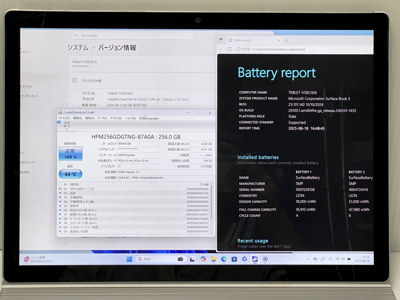Click the 6151 GB total host writes value
The height and width of the screenshot is (300, 400).
201,150
